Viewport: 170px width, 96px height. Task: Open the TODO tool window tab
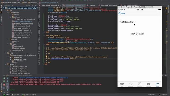(16, 95)
